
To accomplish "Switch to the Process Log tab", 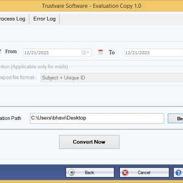I will coord(14,19).
